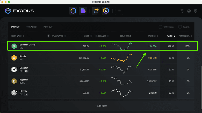Open the Exchange swap arrows icon

pyautogui.click(x=96, y=11)
